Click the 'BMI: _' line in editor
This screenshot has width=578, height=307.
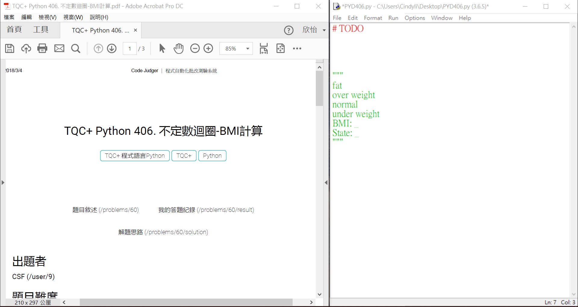[345, 123]
